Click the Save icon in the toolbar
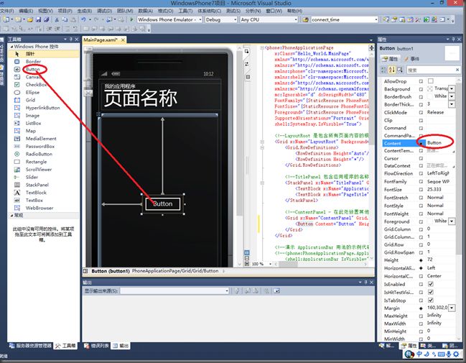The image size is (466, 363). [38, 19]
